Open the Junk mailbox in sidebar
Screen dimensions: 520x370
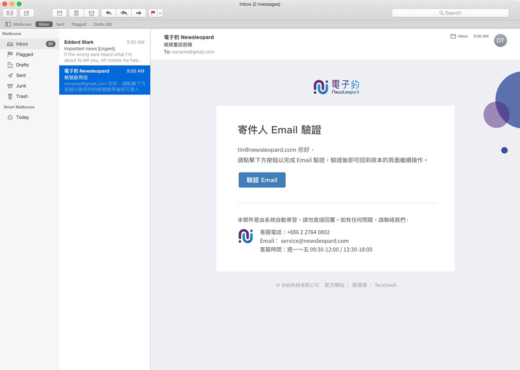coord(29,86)
